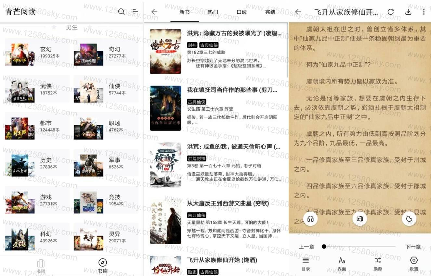Select the 热门 tab
This screenshot has width=431, height=276.
(213, 12)
